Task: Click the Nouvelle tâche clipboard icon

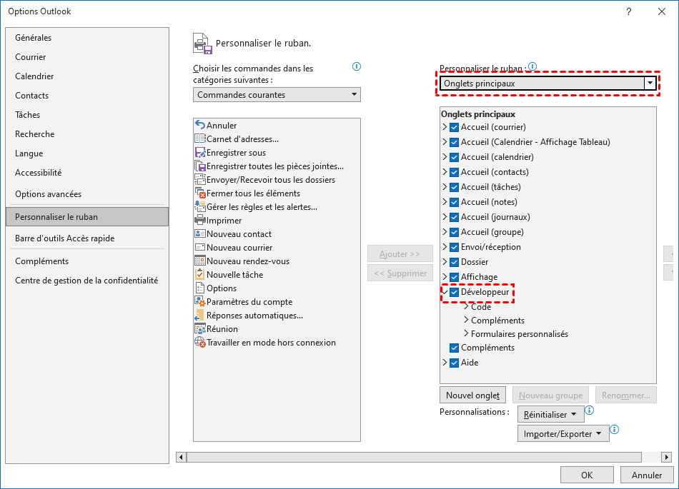Action: coord(200,275)
